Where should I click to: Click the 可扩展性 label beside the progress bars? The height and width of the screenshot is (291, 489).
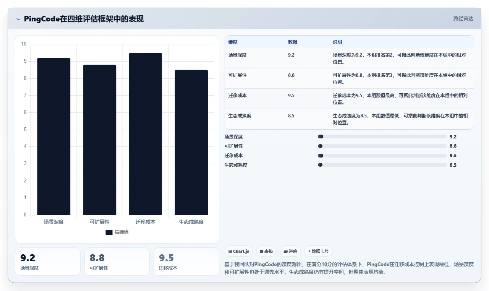(234, 146)
